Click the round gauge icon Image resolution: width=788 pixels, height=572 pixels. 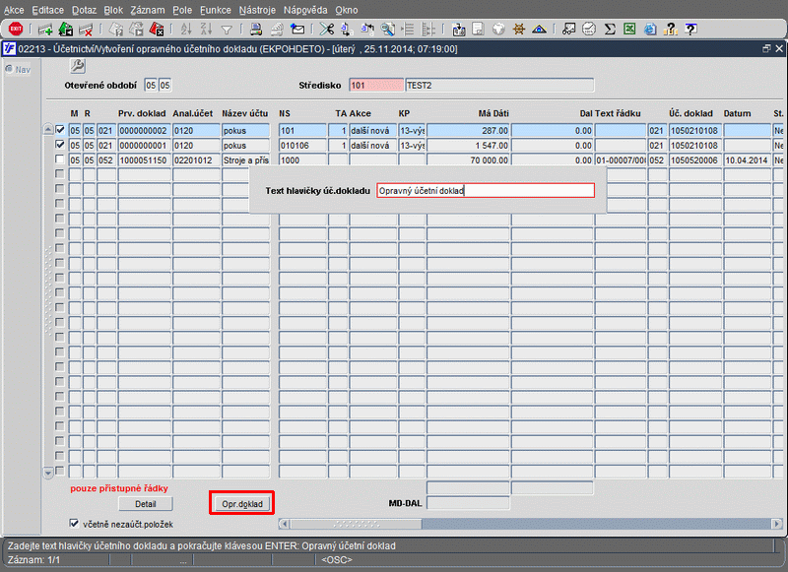(589, 30)
